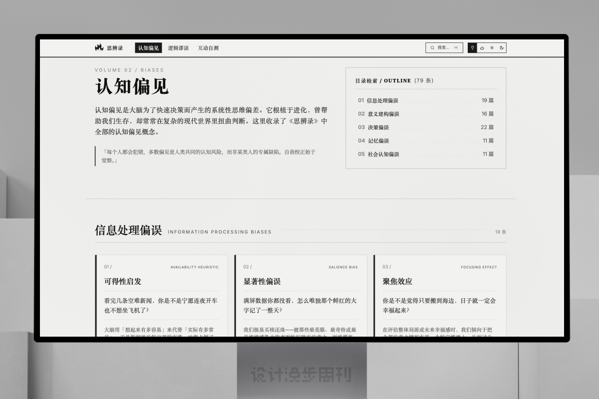The image size is (599, 399).
Task: Click the 信息处理偏误 section heading
Action: [128, 230]
